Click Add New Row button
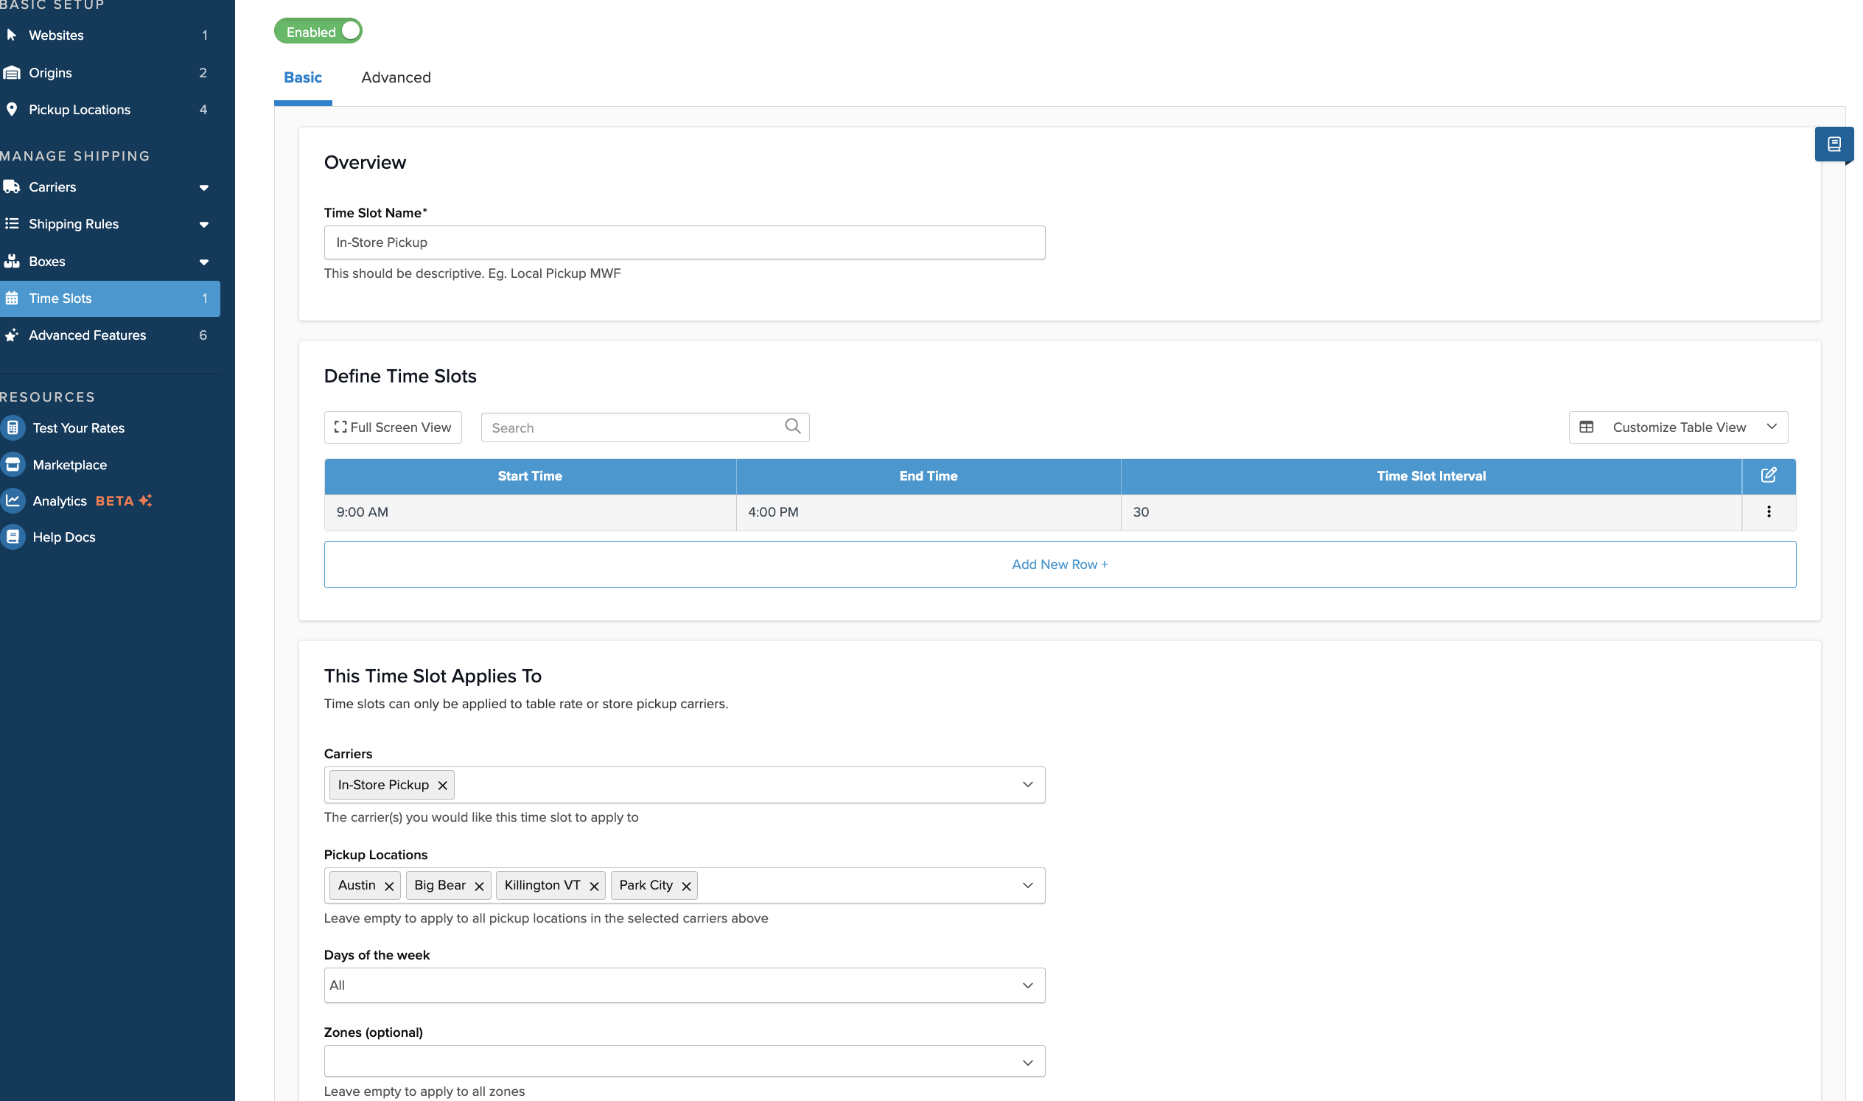Viewport: 1863px width, 1101px height. (x=1059, y=565)
